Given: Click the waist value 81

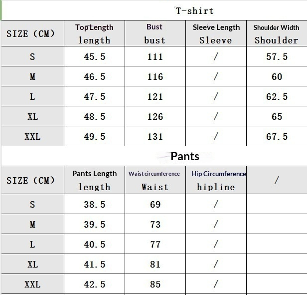Looking at the screenshot, I should tap(155, 265).
